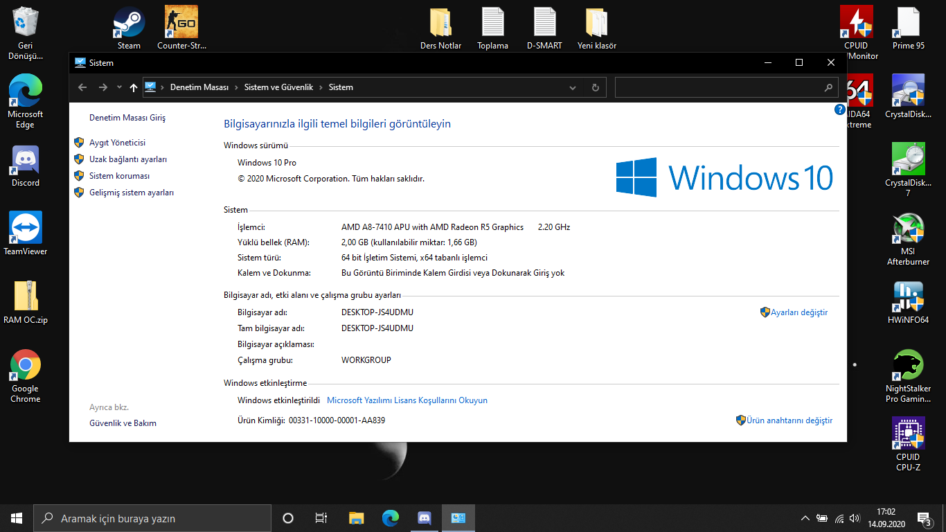Launch HWiNFO64 desktop shortcut
Image resolution: width=946 pixels, height=532 pixels.
(x=908, y=302)
